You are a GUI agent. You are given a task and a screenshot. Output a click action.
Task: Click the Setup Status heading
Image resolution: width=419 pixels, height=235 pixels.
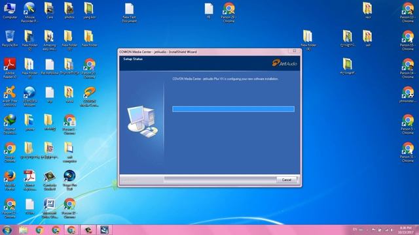pos(133,59)
